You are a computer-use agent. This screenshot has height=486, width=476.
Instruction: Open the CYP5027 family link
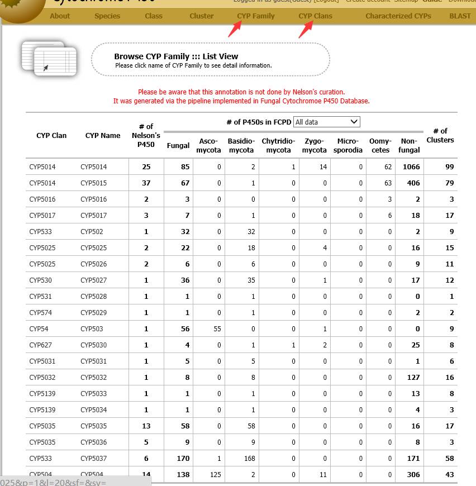(94, 280)
